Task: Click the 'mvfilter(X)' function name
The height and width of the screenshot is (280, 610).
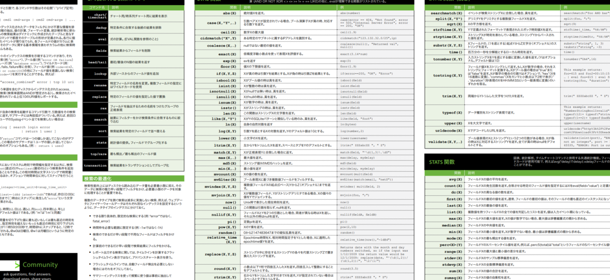Action: 224,180
